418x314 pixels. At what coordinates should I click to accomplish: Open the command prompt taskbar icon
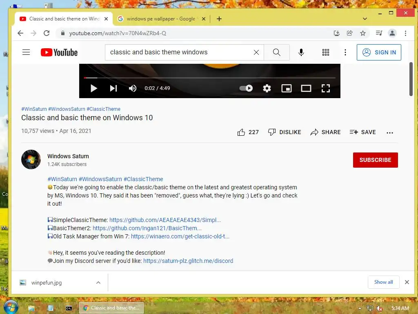[x=69, y=308]
